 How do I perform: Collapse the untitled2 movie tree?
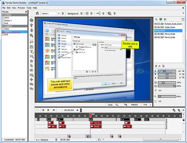pos(3,26)
